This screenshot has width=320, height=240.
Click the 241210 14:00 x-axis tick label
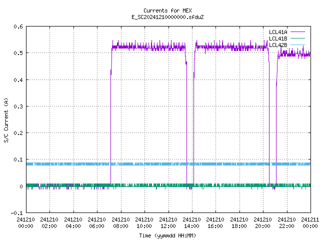[191, 223]
